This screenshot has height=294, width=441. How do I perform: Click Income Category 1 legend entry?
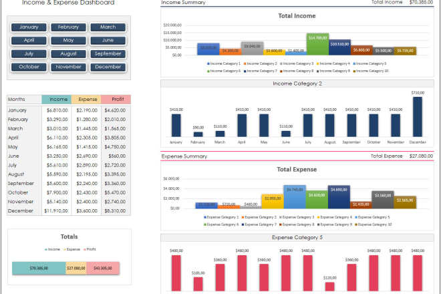coord(224,63)
